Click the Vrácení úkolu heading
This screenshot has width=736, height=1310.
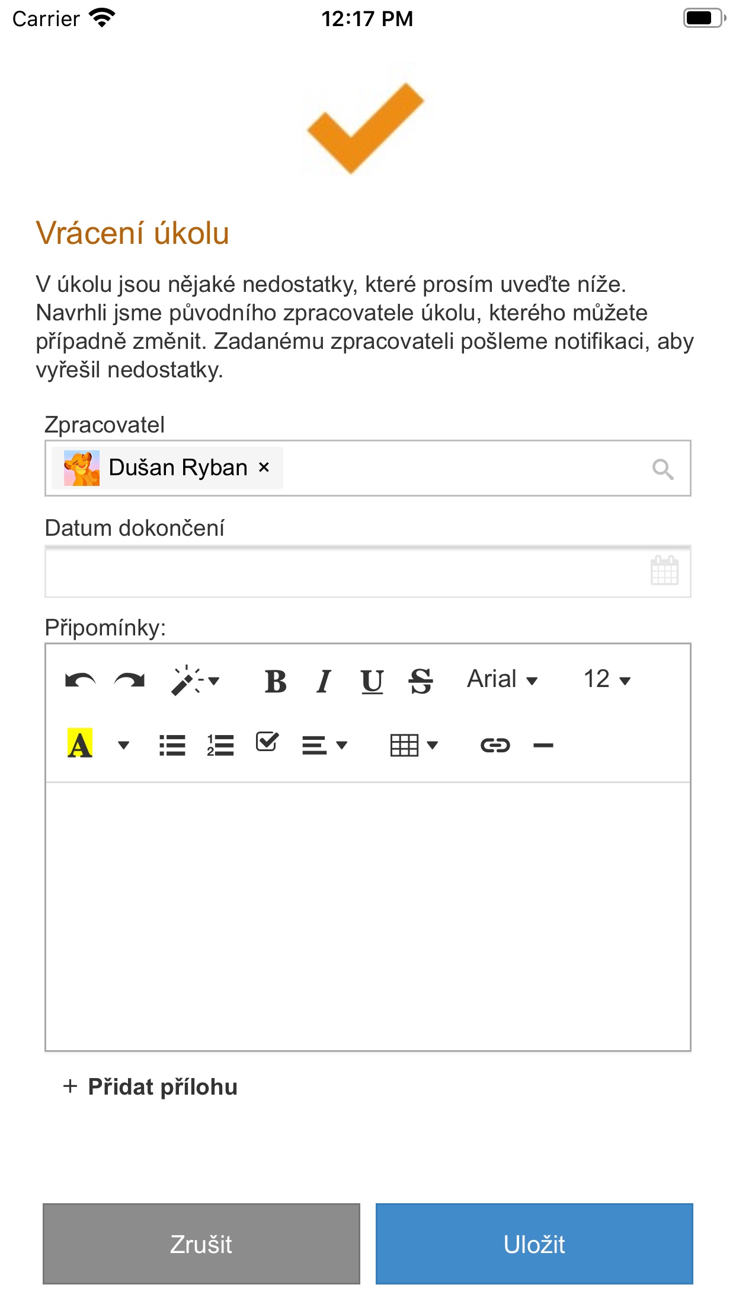(x=133, y=233)
